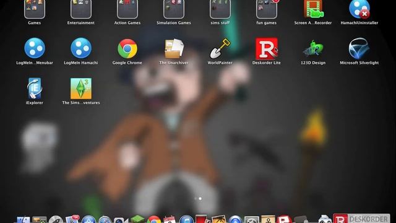This screenshot has height=223, width=396.
Task: Launch HamachiUninstaller
Action: (x=359, y=9)
